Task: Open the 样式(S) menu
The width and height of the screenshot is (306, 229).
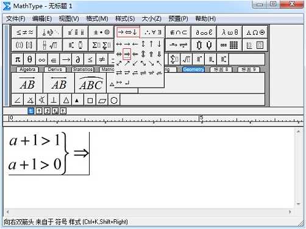Action: point(125,19)
